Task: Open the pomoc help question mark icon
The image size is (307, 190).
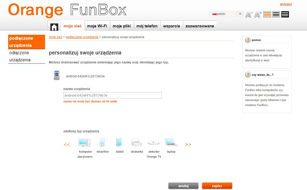Action: pos(248,40)
